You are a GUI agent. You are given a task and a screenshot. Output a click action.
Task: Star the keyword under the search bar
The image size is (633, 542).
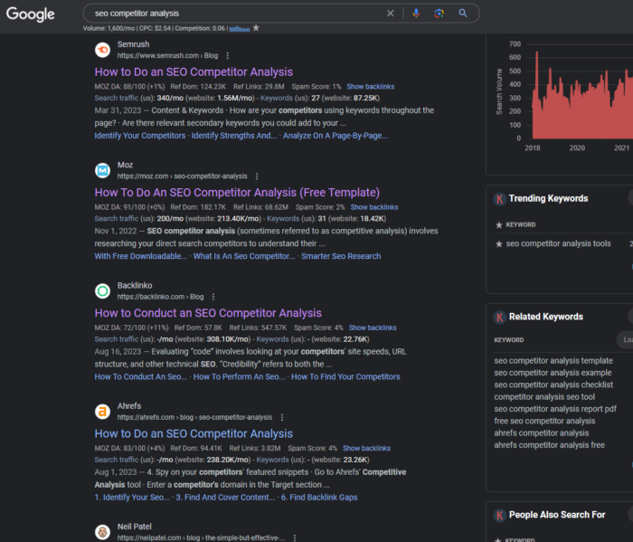(x=256, y=28)
